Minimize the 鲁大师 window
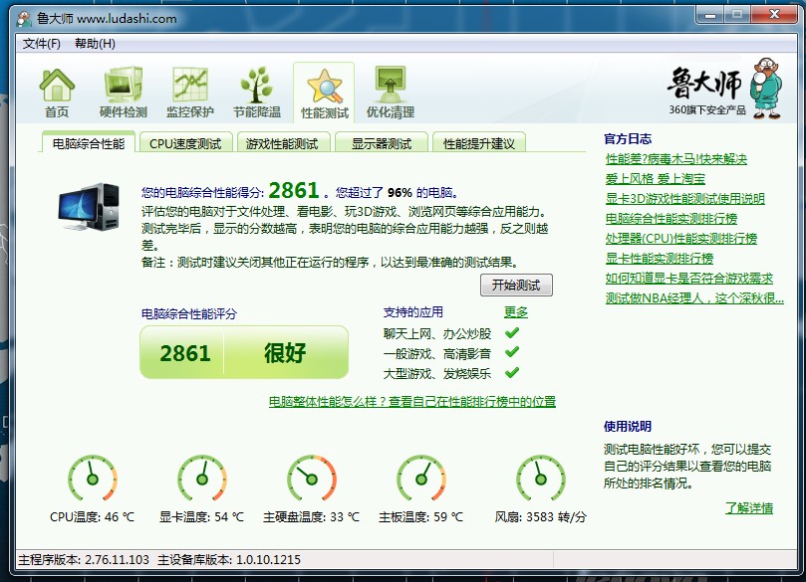The height and width of the screenshot is (582, 806). (x=710, y=15)
